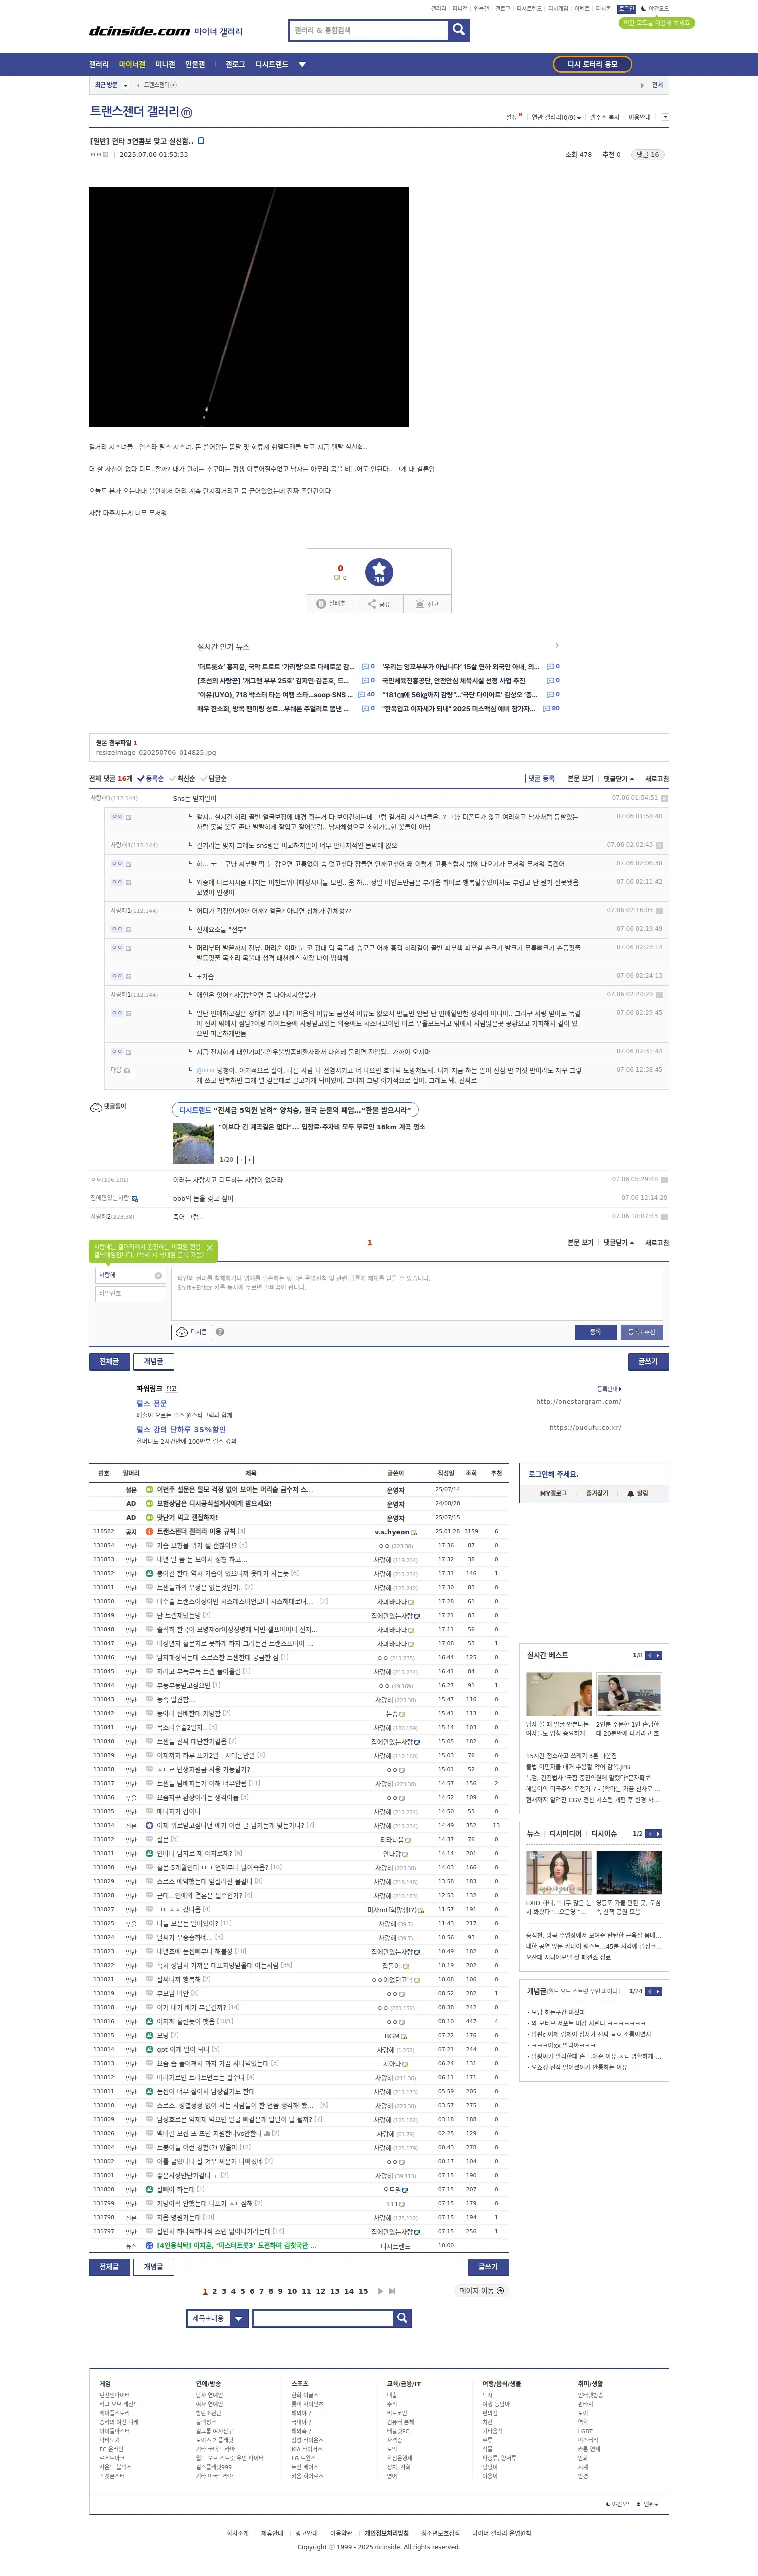The height and width of the screenshot is (2576, 758).
Task: Sort comments by 등록순
Action: click(150, 779)
